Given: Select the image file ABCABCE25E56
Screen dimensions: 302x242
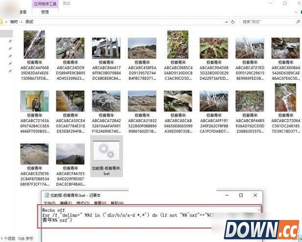Looking at the screenshot, I should point(34,154).
